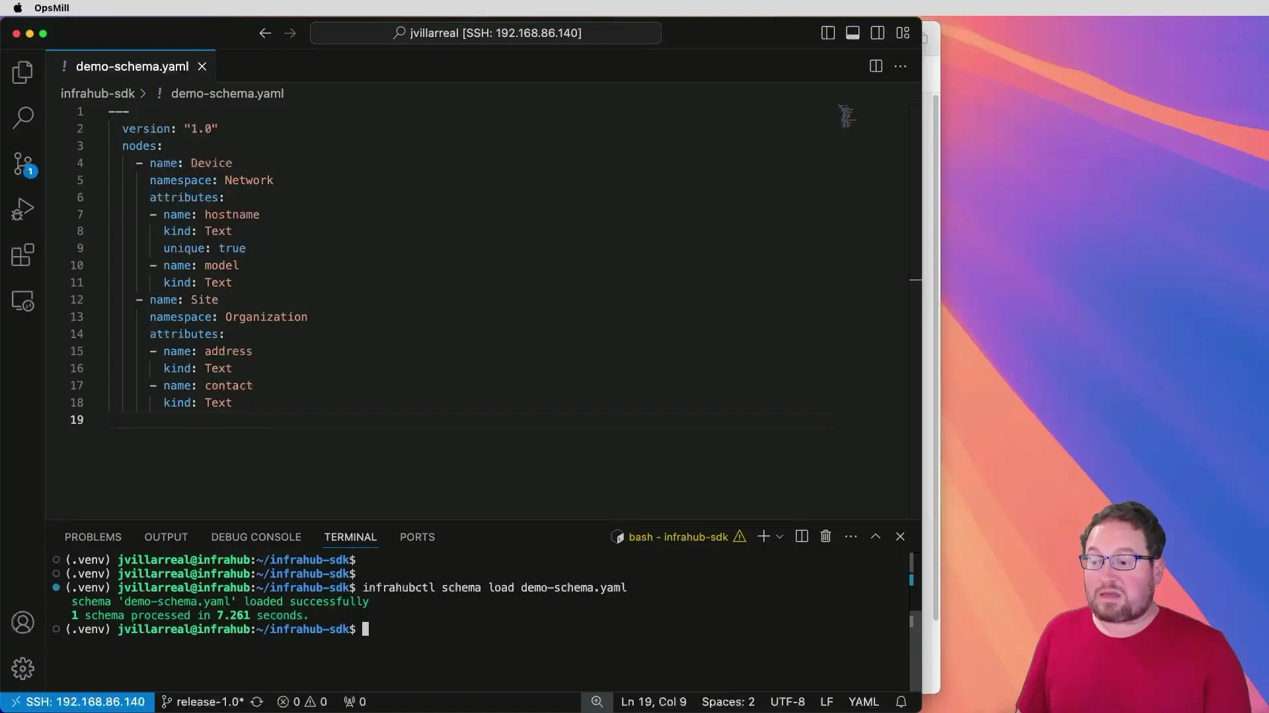Click the editor minimap
Image resolution: width=1269 pixels, height=713 pixels.
tap(847, 116)
